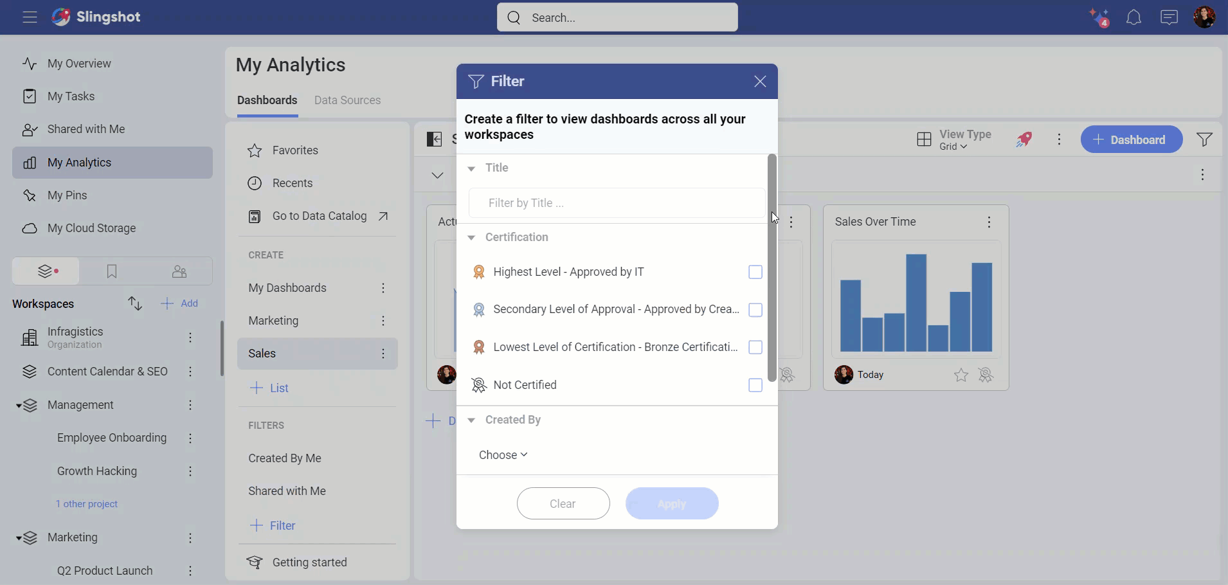Click the workspaces layers tab icon
The width and height of the screenshot is (1228, 585).
[x=46, y=272]
